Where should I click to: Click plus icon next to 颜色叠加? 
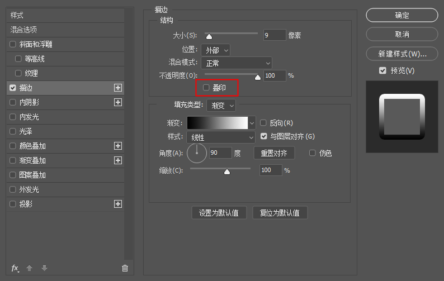click(x=118, y=146)
